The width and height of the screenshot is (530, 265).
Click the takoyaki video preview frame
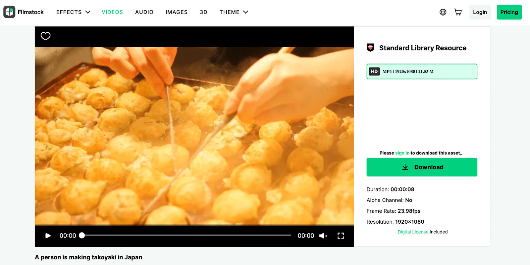[x=194, y=136]
